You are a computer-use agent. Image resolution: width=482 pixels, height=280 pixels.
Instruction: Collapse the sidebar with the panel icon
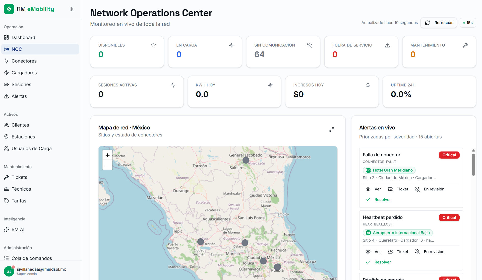(72, 9)
